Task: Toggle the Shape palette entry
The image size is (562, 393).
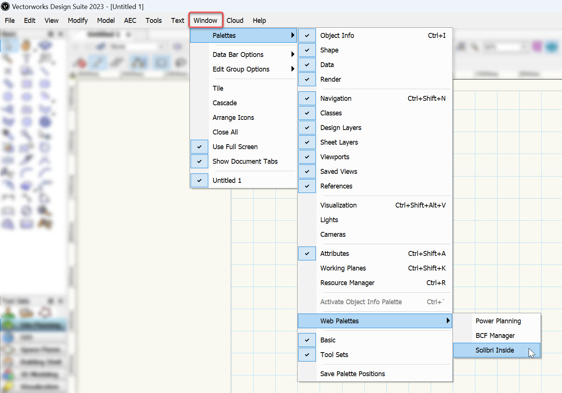Action: (x=375, y=50)
